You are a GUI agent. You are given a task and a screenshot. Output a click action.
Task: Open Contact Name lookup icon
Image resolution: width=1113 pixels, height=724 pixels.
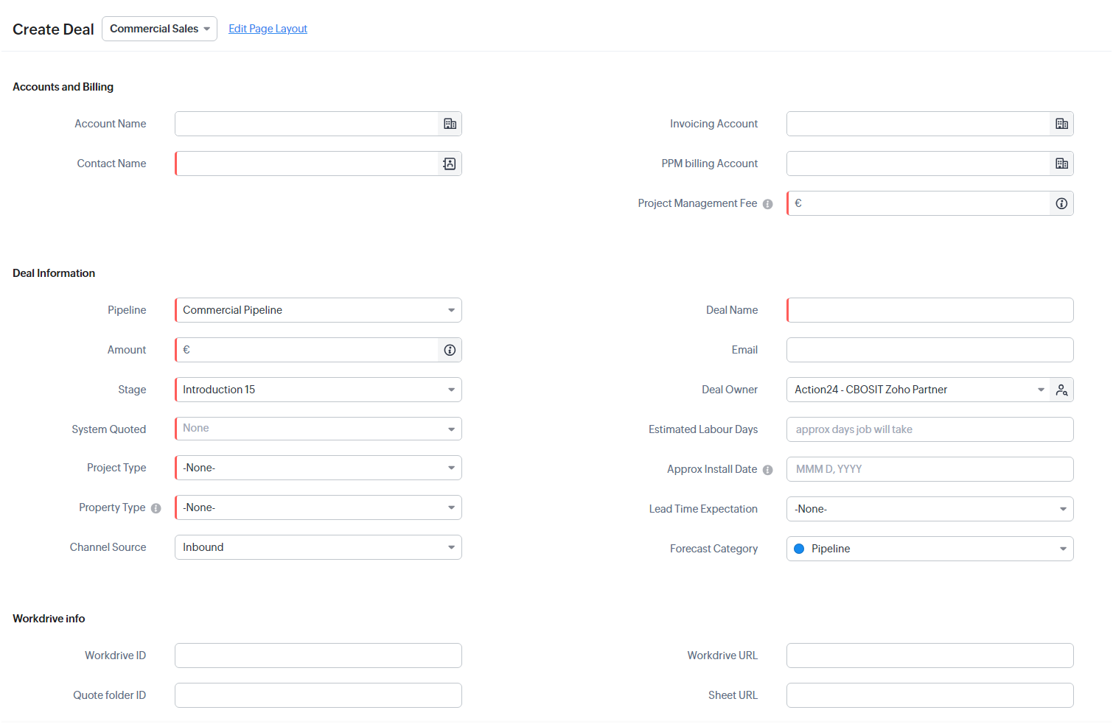pyautogui.click(x=450, y=164)
